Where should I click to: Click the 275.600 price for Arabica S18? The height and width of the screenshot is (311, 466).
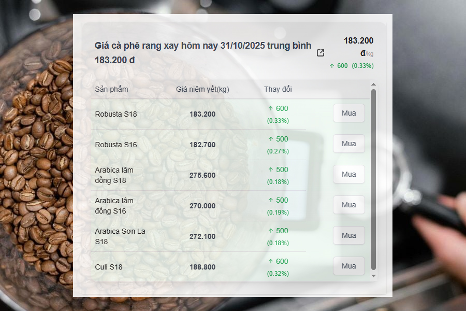point(202,175)
